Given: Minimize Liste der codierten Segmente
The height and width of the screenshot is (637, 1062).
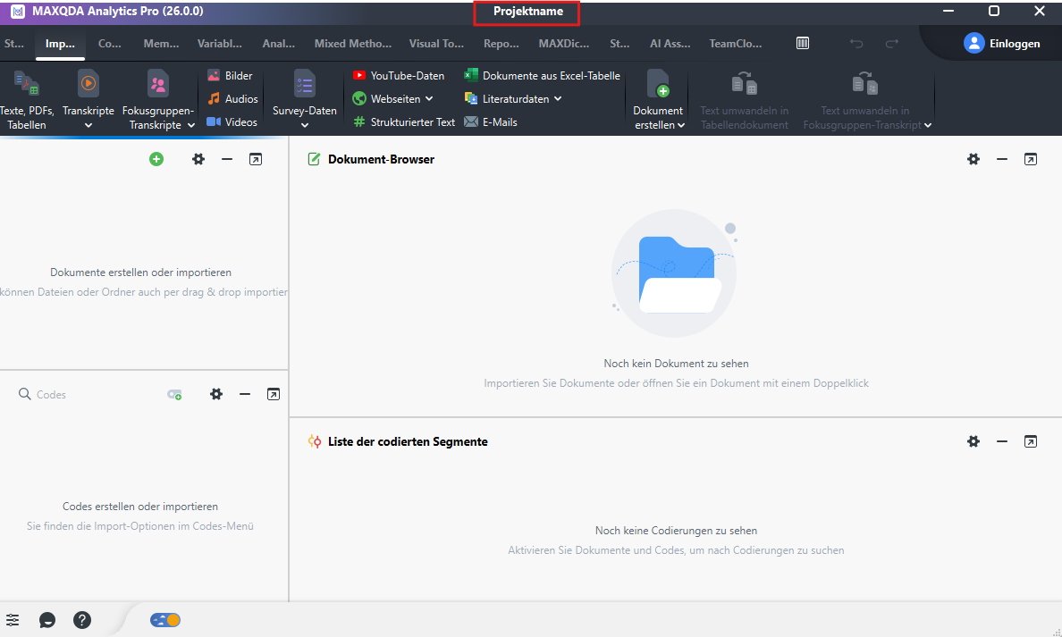Looking at the screenshot, I should [x=1002, y=441].
